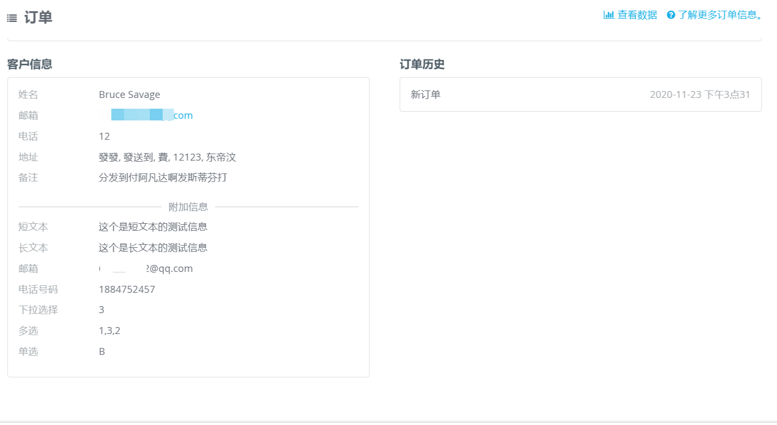Click the 单选 field label
Image resolution: width=777 pixels, height=425 pixels.
point(28,352)
